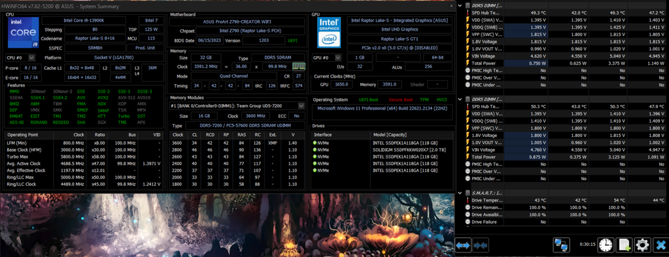Click the drive icon of the S.M.A.R.T. group

pos(468,193)
